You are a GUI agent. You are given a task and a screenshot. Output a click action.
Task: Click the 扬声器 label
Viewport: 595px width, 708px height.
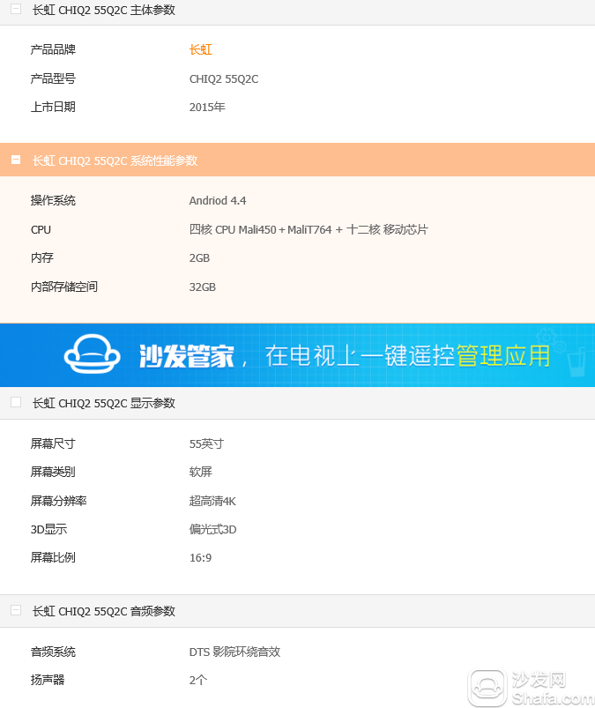pyautogui.click(x=48, y=680)
